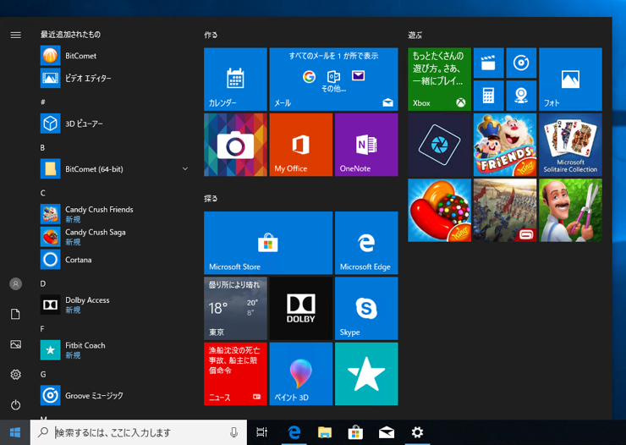Open the army battle game tile
Viewport: 626px width, 445px height.
(x=505, y=210)
